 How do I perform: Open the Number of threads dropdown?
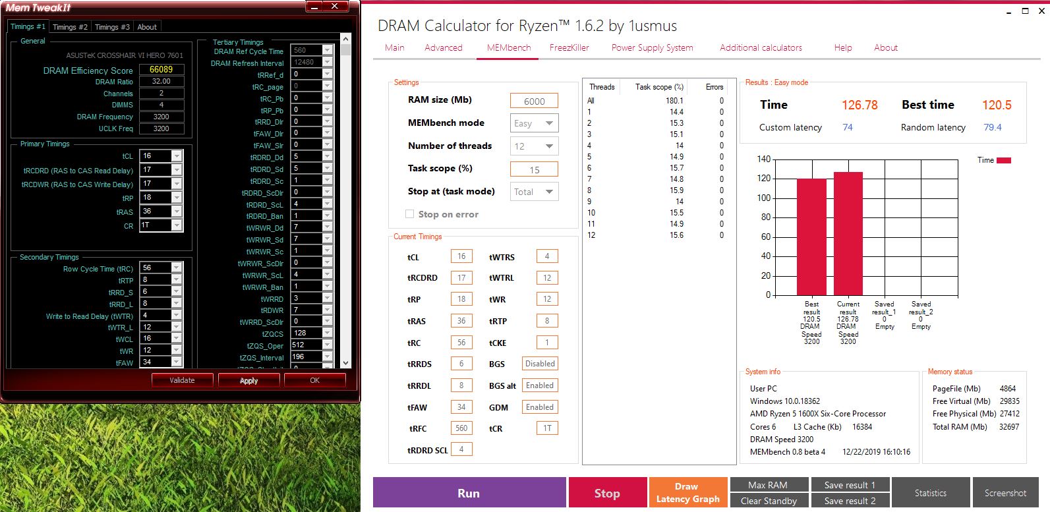[x=535, y=146]
